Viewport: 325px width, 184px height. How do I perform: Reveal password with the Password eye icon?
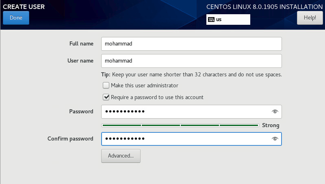(x=275, y=112)
